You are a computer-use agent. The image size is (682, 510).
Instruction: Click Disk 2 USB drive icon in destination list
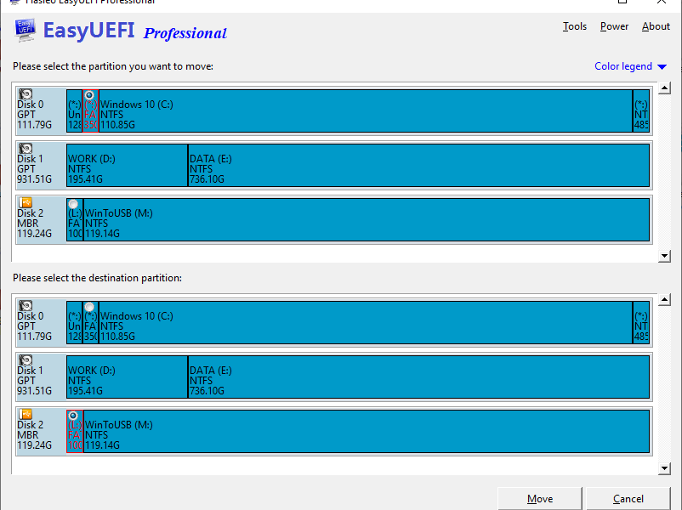tap(26, 414)
